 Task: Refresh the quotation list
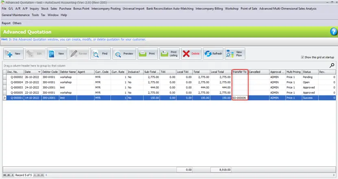pyautogui.click(x=213, y=54)
